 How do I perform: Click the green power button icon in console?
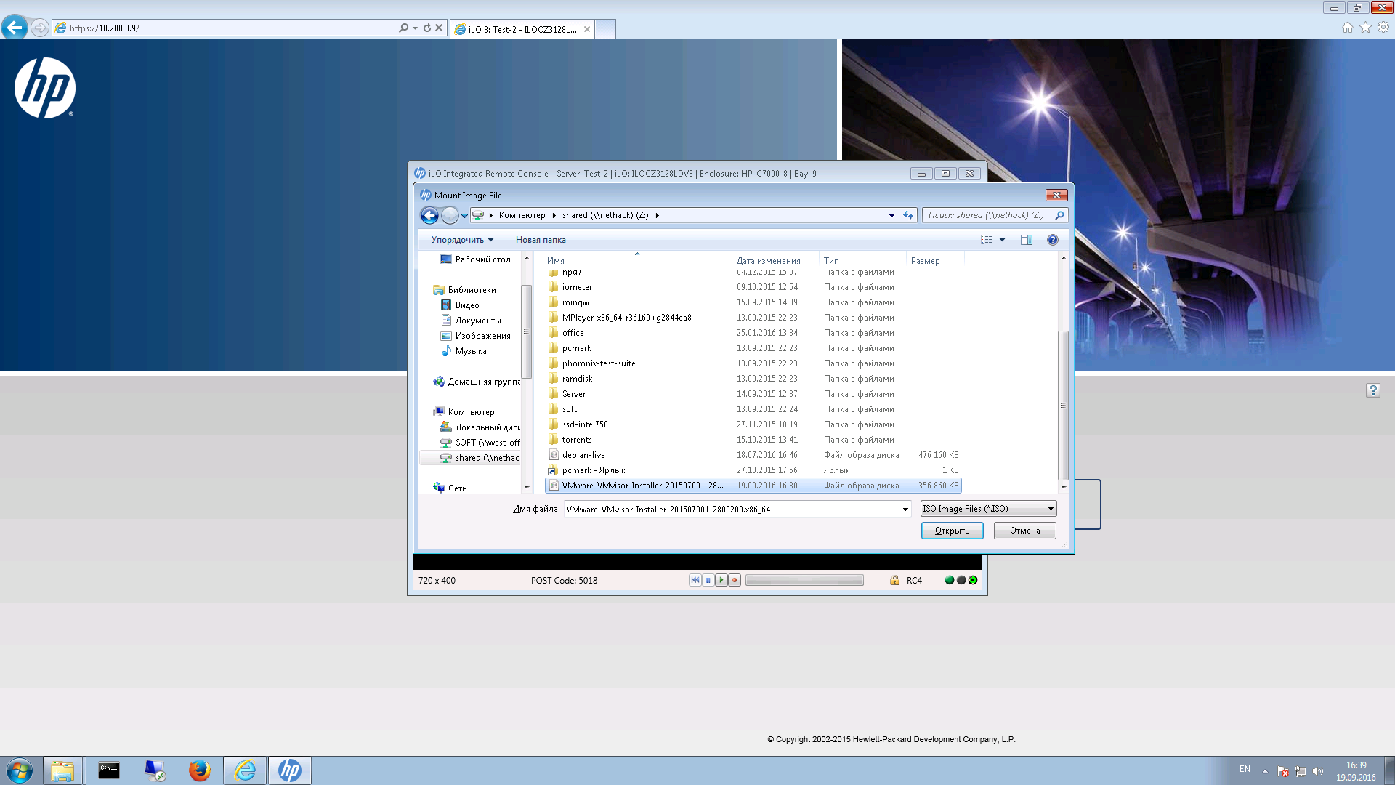973,580
